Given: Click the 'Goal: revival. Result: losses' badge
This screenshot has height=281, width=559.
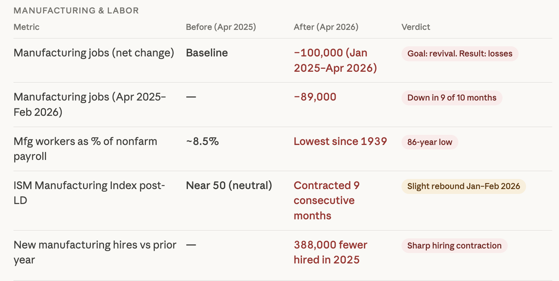Looking at the screenshot, I should (459, 53).
